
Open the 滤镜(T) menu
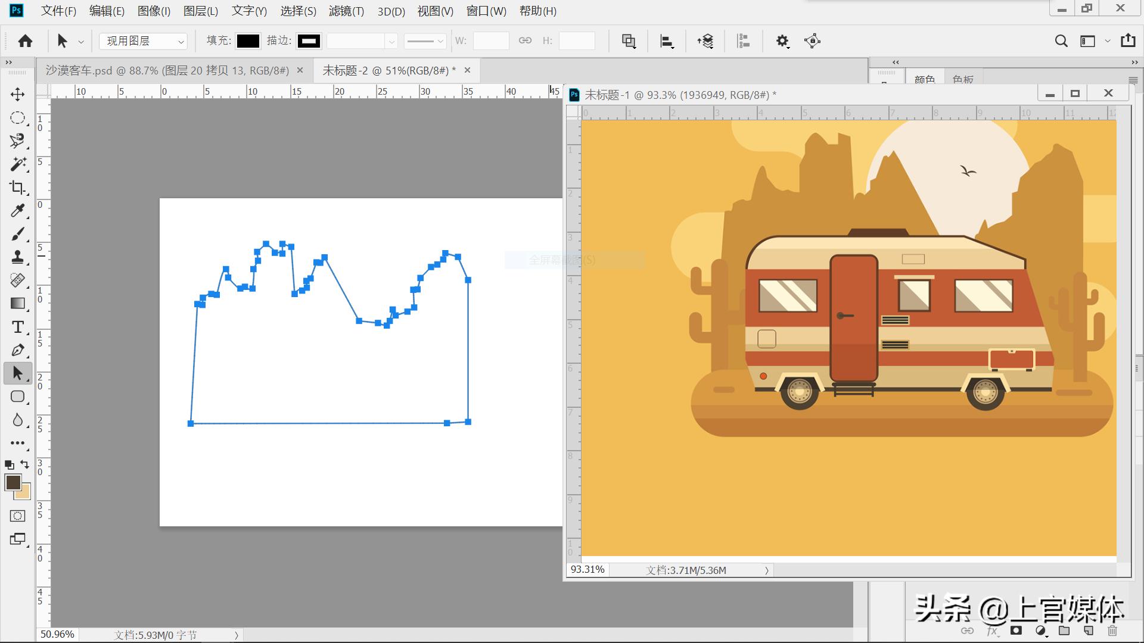tap(346, 11)
